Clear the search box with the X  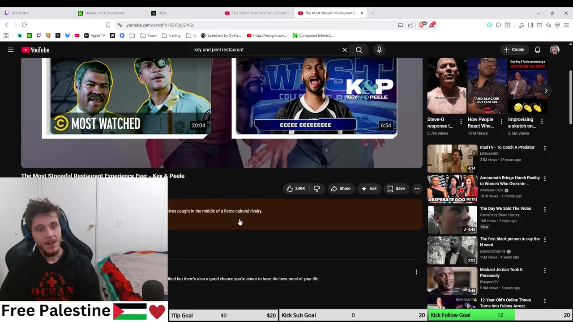(x=345, y=50)
